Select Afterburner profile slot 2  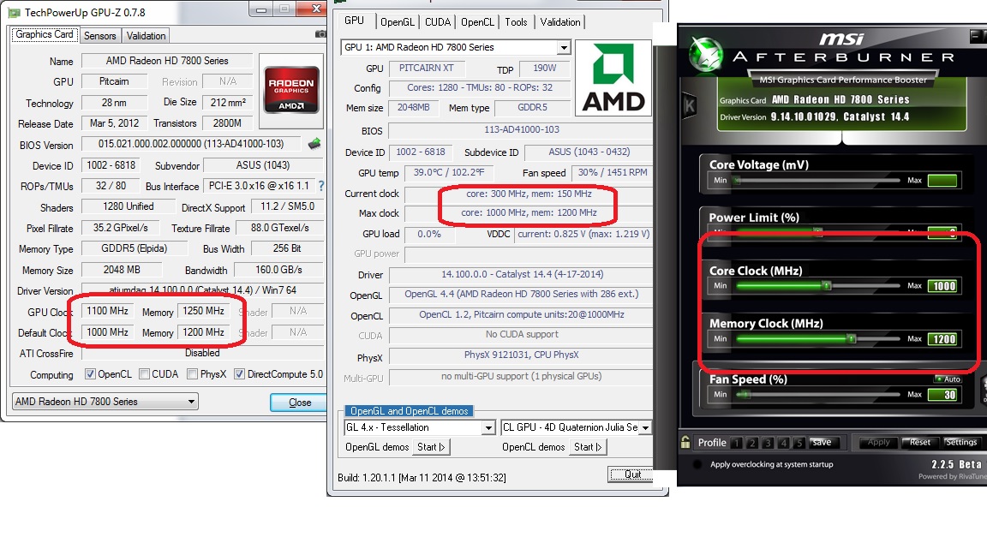(751, 443)
